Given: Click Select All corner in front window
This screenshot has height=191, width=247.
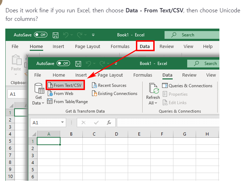Looking at the screenshot, I should tap(33, 134).
